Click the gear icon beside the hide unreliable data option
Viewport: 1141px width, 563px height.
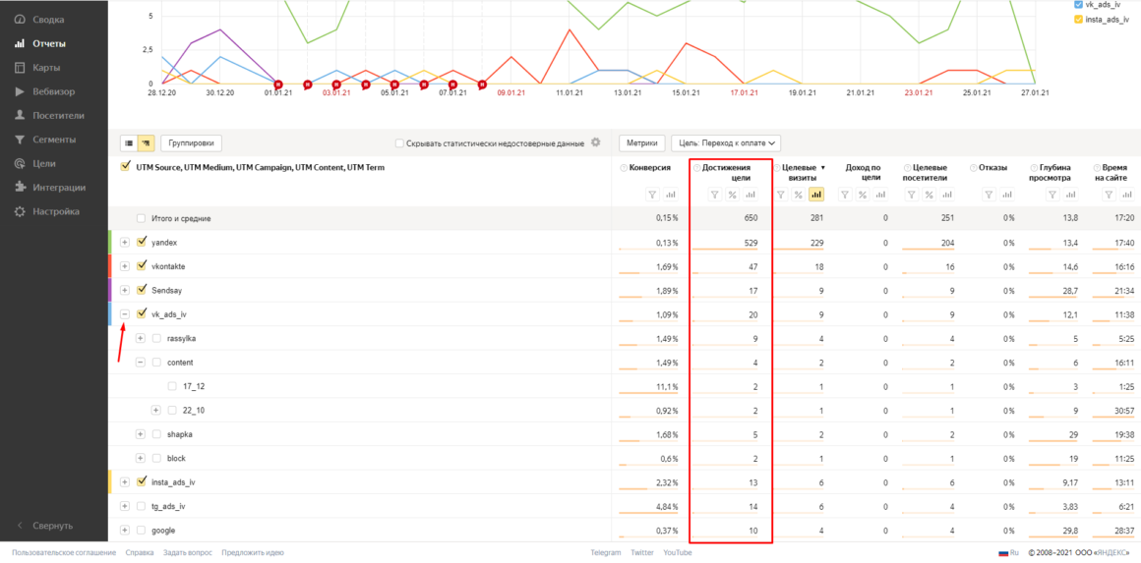pyautogui.click(x=595, y=143)
